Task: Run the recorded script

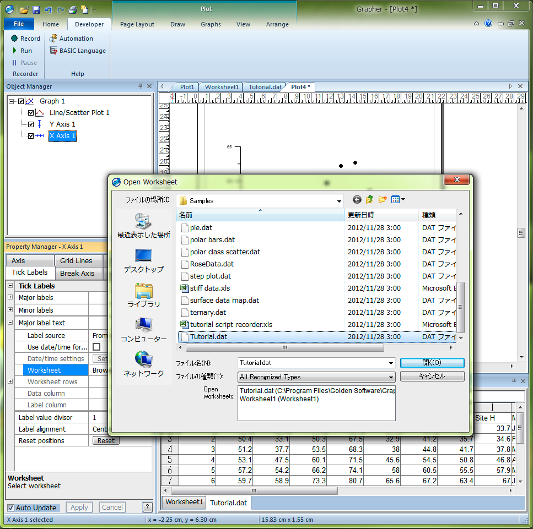Action: [22, 51]
